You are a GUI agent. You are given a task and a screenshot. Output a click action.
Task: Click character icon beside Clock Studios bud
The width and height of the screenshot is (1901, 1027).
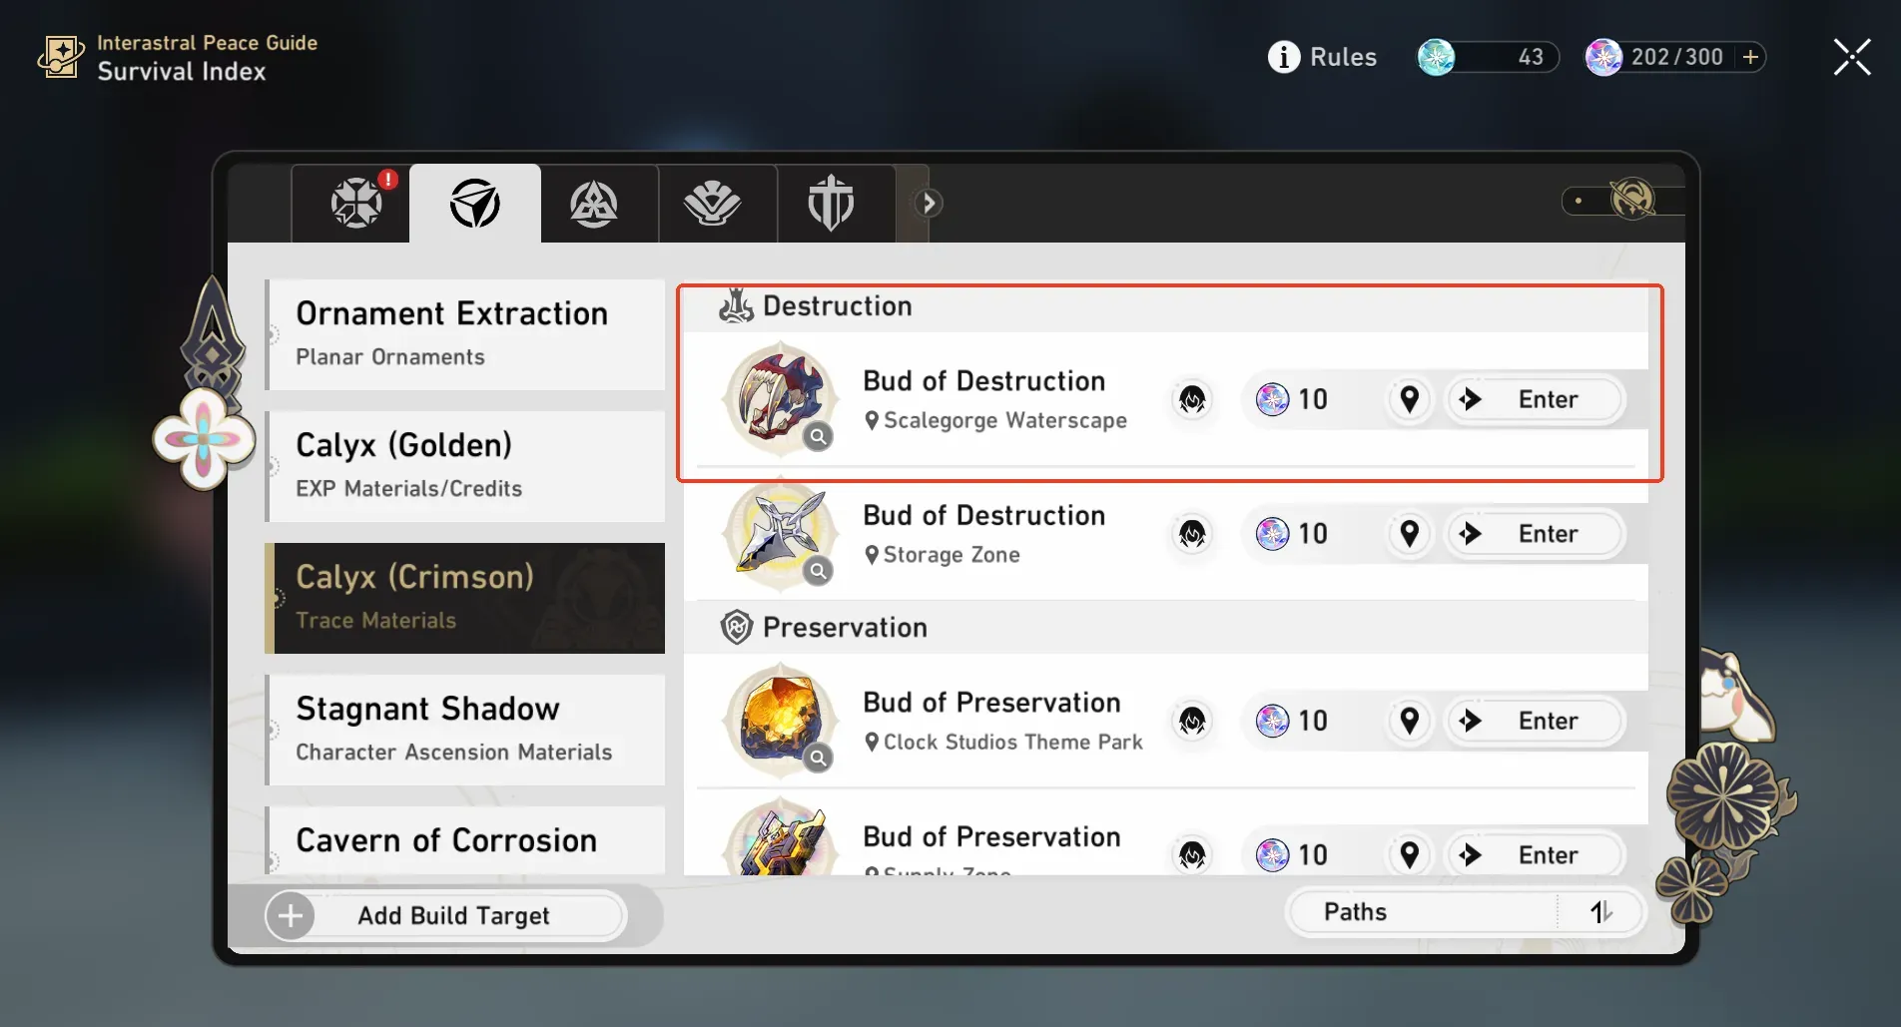(x=1192, y=721)
